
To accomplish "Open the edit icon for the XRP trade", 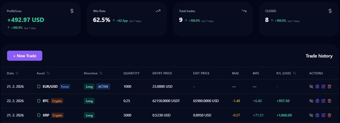I will pos(323,115).
